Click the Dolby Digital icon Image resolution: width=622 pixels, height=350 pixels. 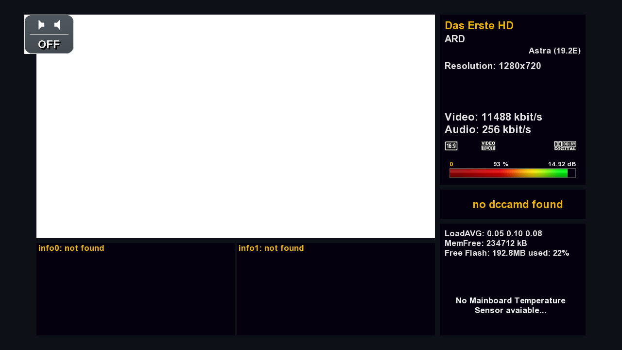pos(565,146)
